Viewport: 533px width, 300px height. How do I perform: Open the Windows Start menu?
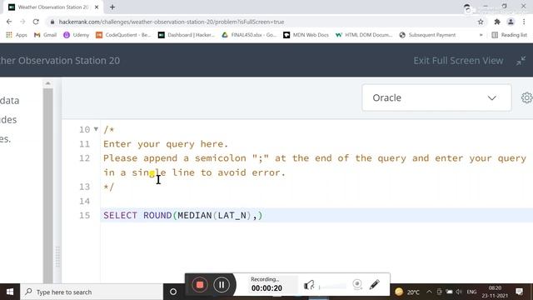tap(10, 292)
